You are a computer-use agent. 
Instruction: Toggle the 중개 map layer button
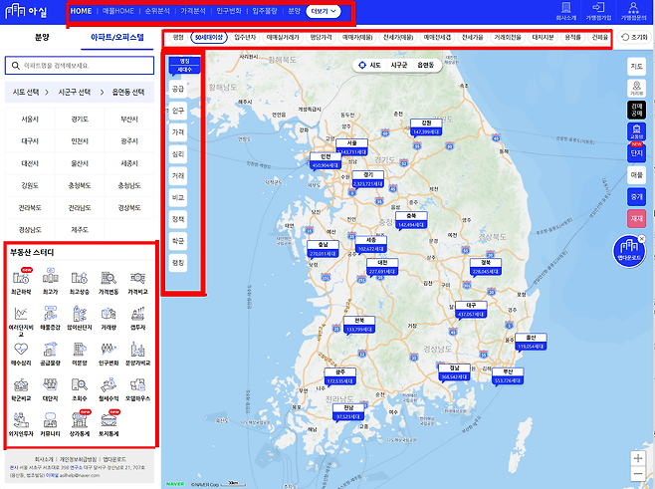(x=636, y=197)
